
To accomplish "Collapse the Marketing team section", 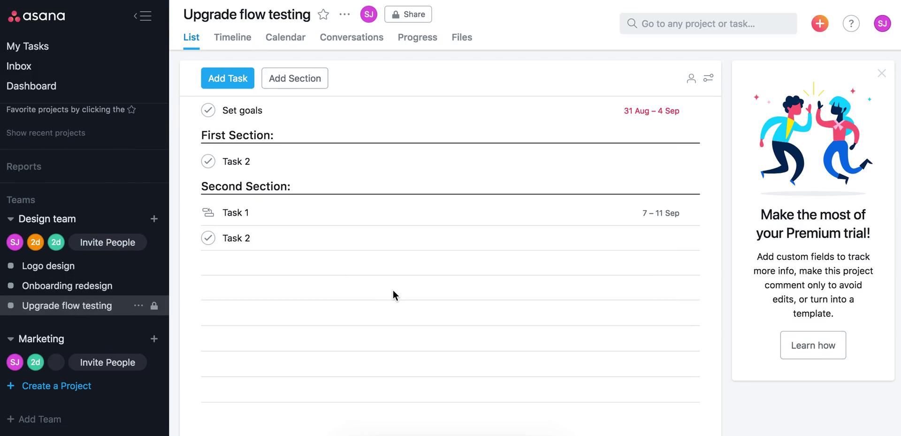I will point(10,339).
